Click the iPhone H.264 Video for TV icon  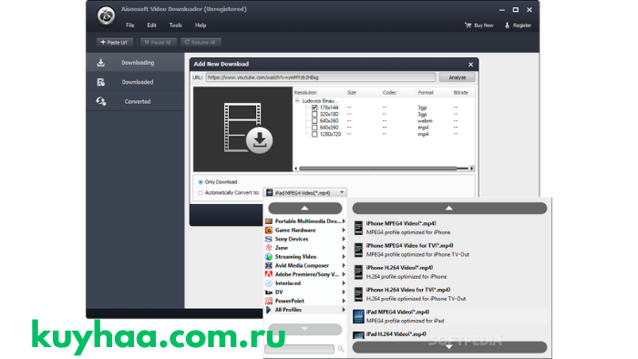[358, 294]
